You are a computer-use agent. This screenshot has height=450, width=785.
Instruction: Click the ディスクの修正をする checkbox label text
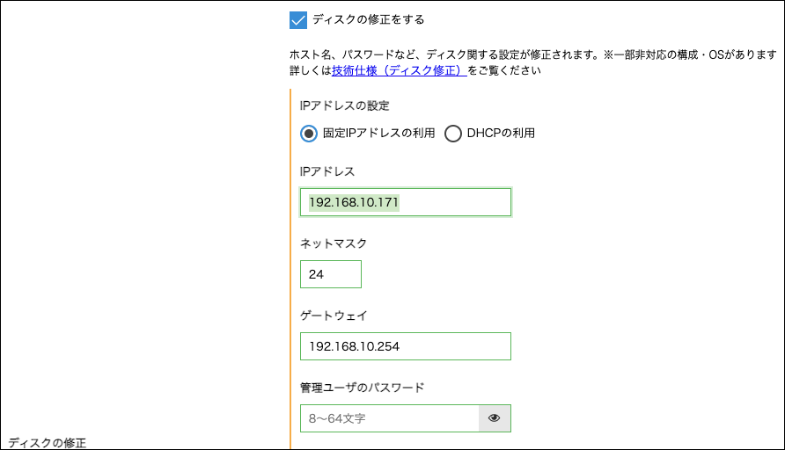click(x=369, y=19)
